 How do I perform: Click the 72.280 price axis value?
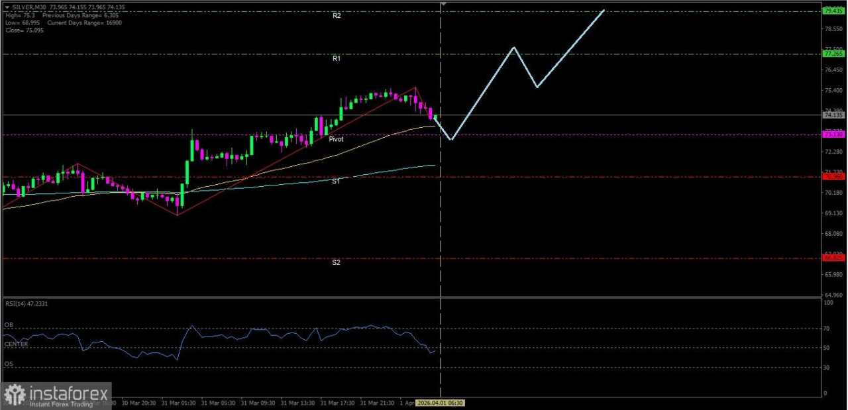[832, 152]
